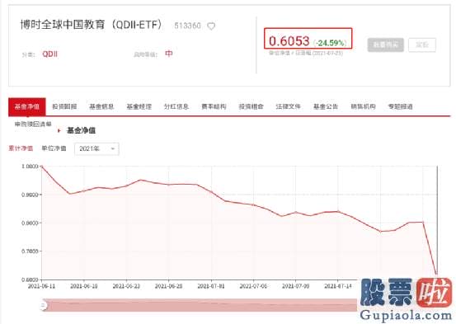Click the 2021-07-06 date axis label
Viewport: 456px width, 324px height.
coord(253,286)
